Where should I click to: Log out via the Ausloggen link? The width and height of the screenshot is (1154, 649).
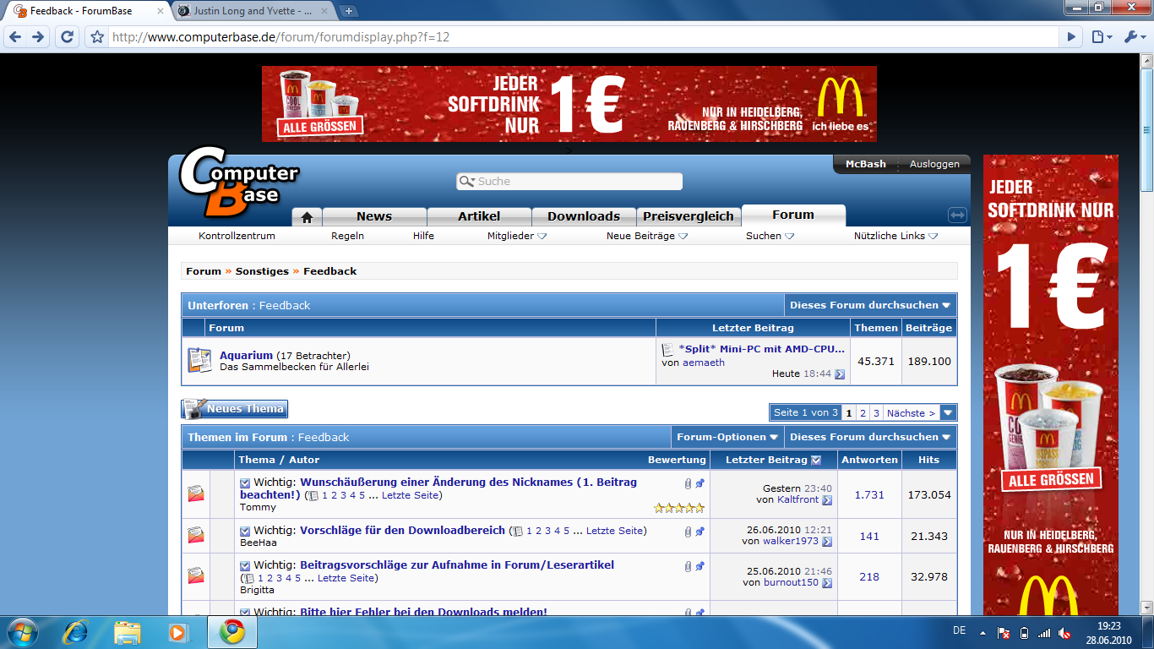click(934, 164)
